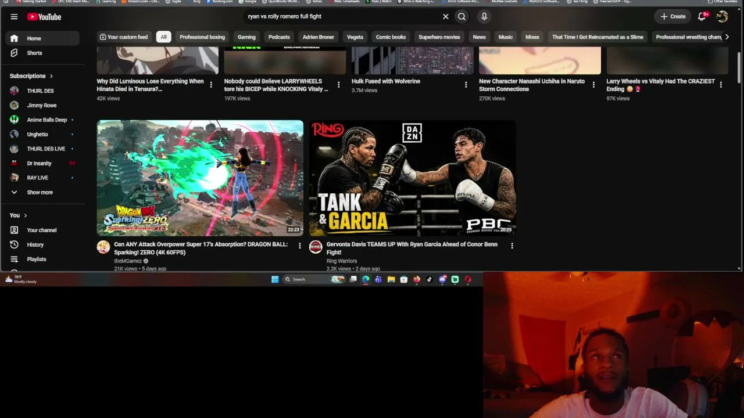Select the Vegeta filter chip
Screen dimensions: 744x418
click(355, 37)
